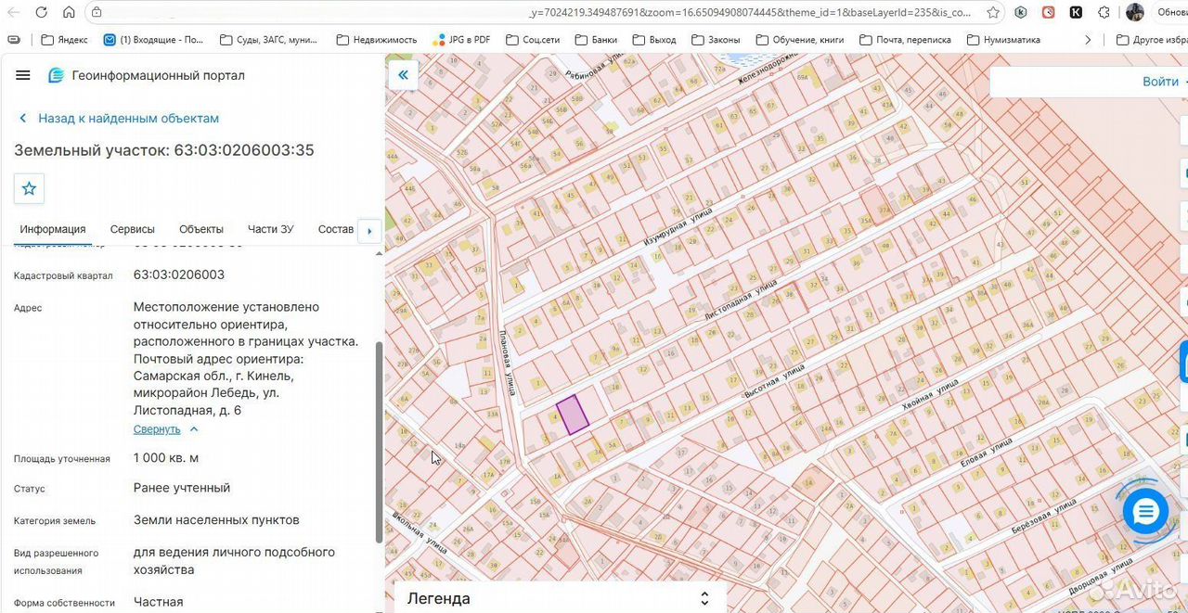Image resolution: width=1188 pixels, height=613 pixels.
Task: Switch to the Сервисы tab
Action: pyautogui.click(x=133, y=229)
